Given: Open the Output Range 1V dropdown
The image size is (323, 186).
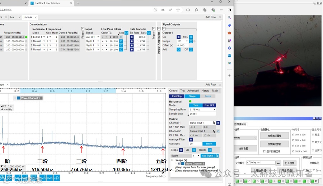Looking at the screenshot, I should click(183, 41).
